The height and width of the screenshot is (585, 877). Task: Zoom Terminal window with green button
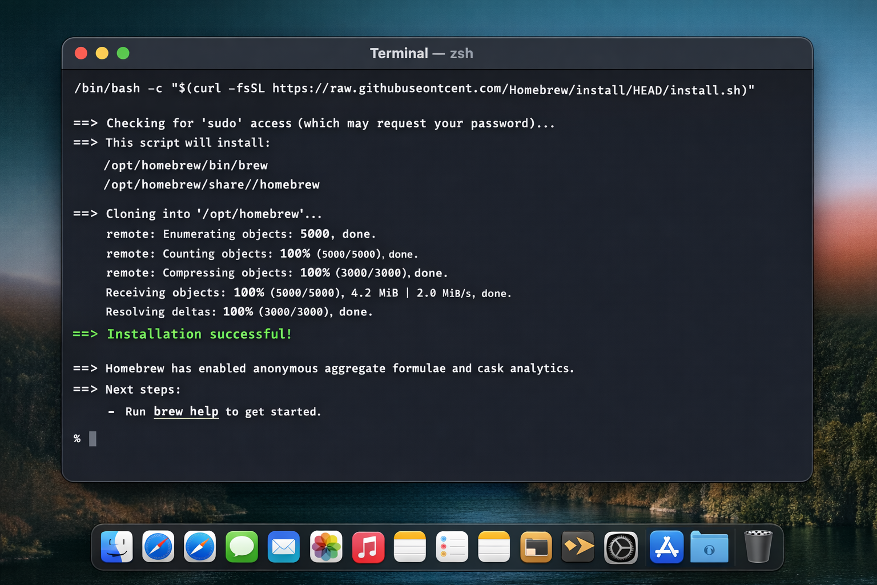[123, 53]
